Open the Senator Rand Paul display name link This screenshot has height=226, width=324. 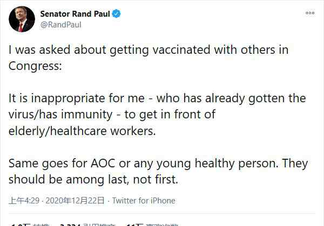pyautogui.click(x=75, y=14)
